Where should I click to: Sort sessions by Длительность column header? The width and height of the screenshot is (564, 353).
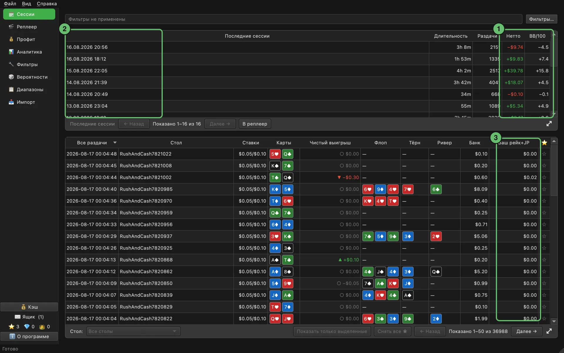coord(451,36)
